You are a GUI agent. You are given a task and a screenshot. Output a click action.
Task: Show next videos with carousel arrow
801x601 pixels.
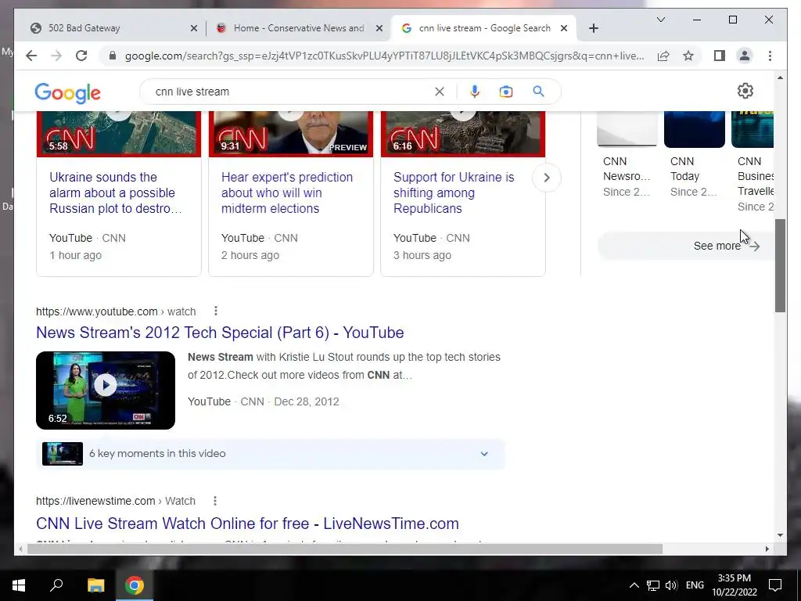tap(547, 178)
